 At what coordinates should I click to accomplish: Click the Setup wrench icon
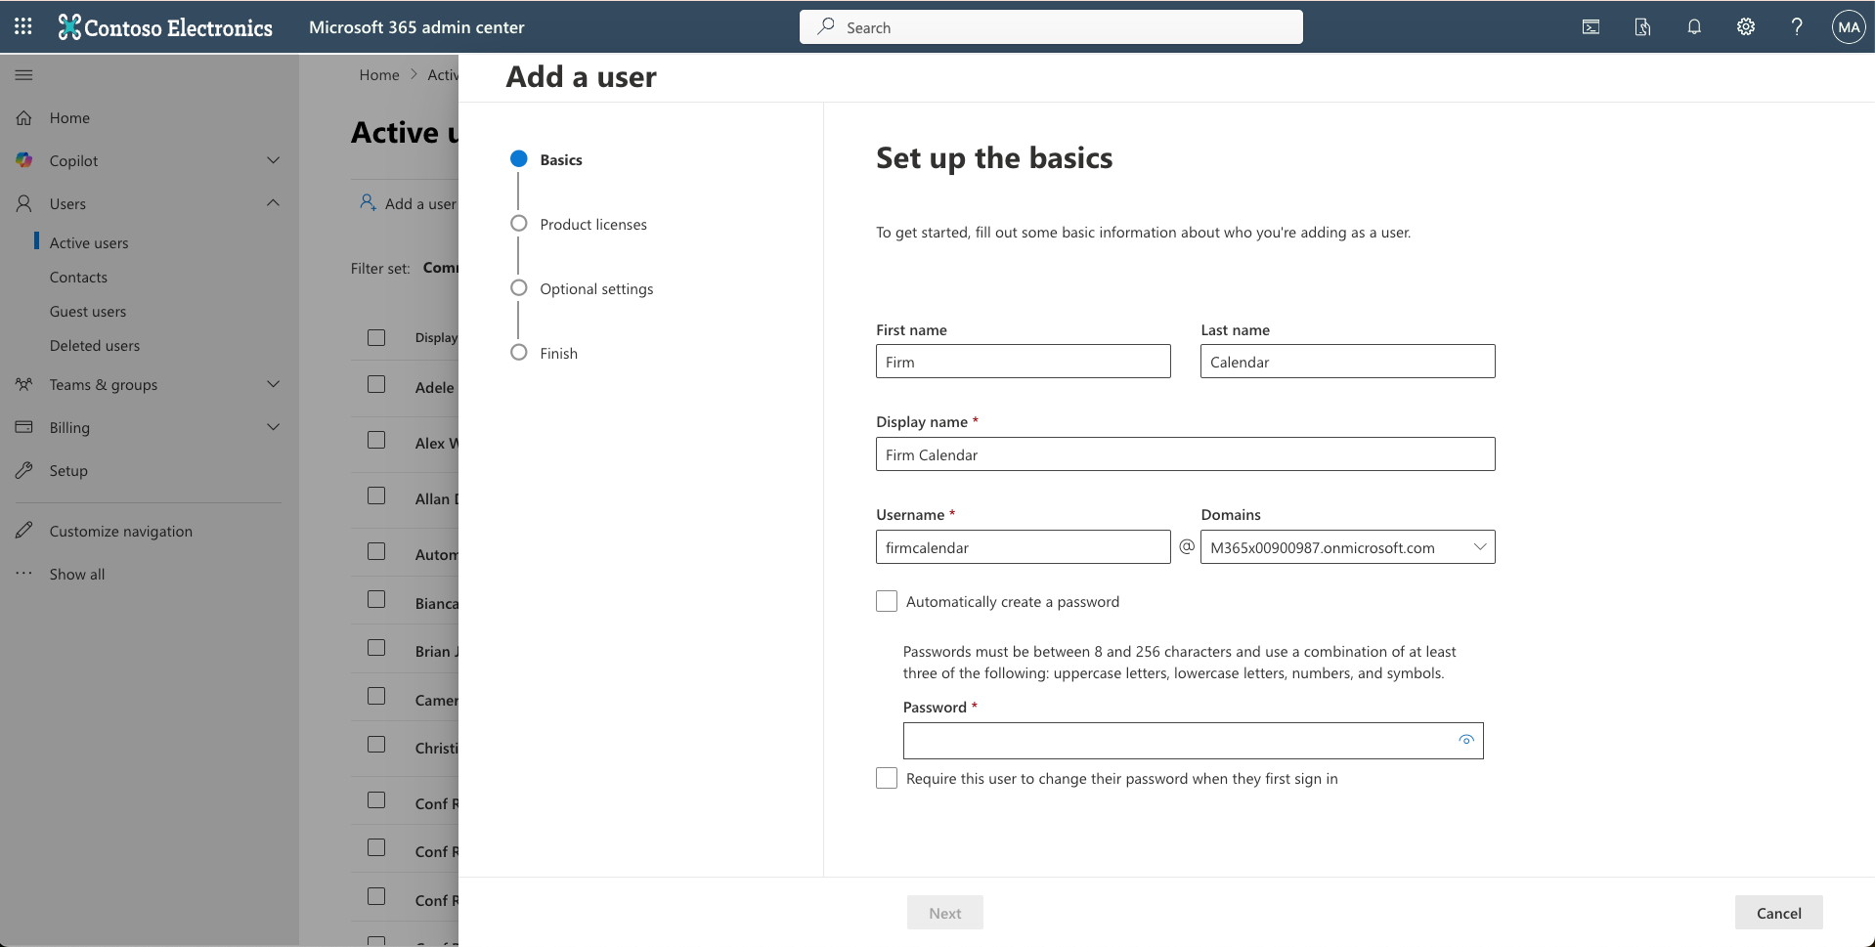[24, 470]
